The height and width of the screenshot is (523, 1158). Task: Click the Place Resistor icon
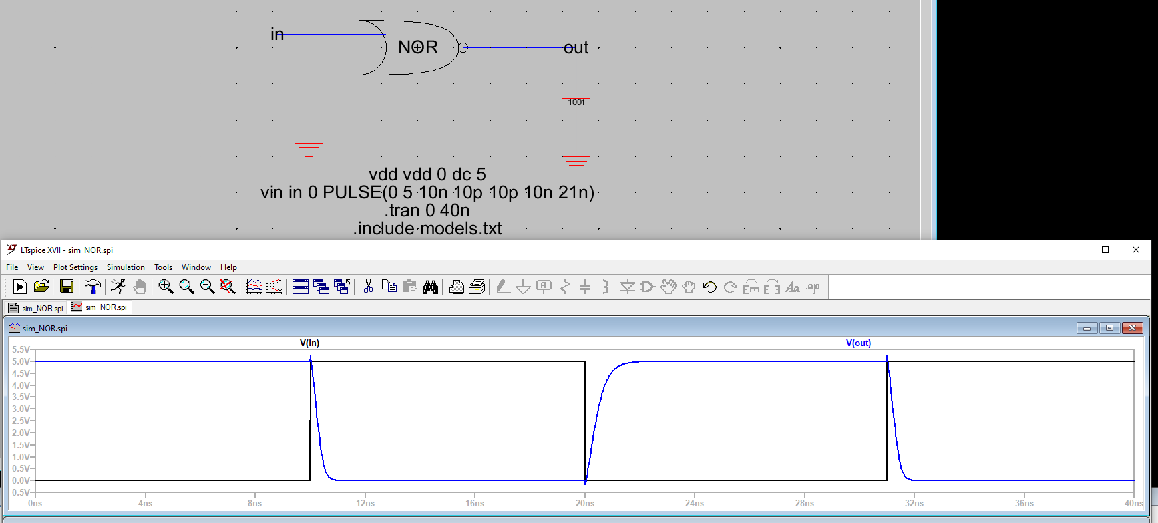click(x=565, y=287)
